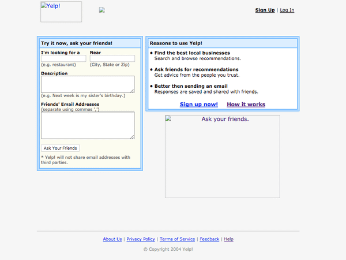Click "Find the best local businesses" text
346x260 pixels.
tap(192, 53)
